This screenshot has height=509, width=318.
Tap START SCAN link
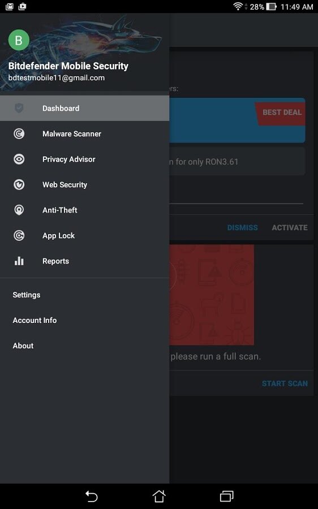pyautogui.click(x=285, y=383)
